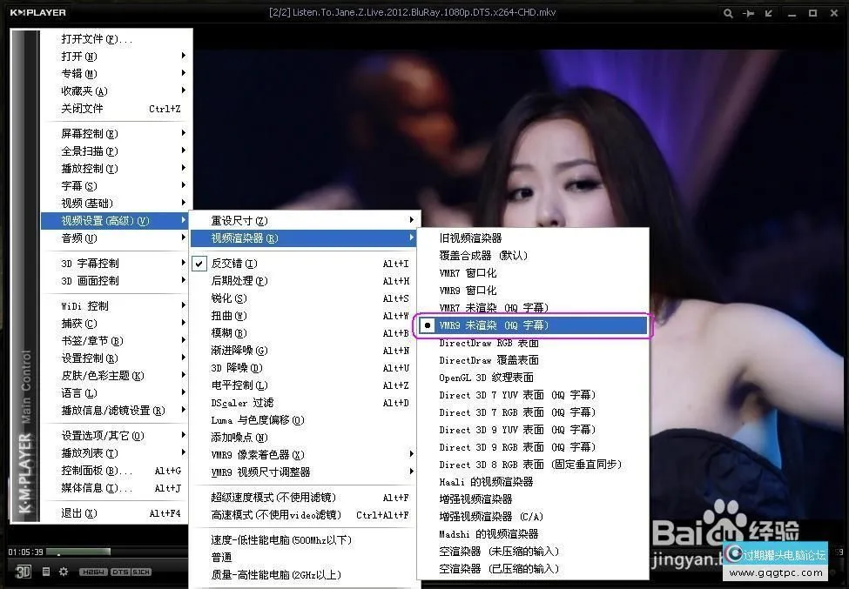This screenshot has width=849, height=589.
Task: Click the pin always-on-top icon
Action: (x=749, y=13)
